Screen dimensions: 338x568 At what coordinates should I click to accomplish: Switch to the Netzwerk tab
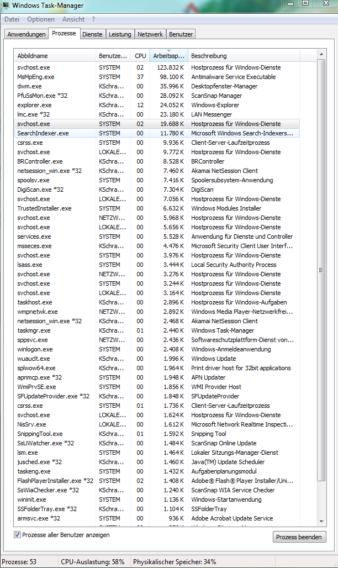click(x=150, y=34)
